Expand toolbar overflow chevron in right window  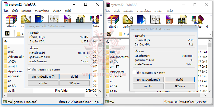point(210,15)
